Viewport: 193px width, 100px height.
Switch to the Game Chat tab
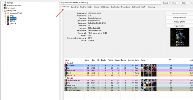[x=74, y=7]
